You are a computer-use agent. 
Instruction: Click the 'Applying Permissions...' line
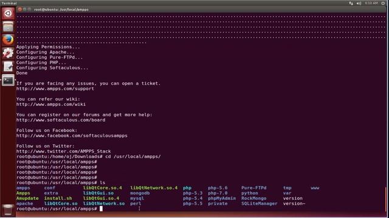(x=48, y=47)
